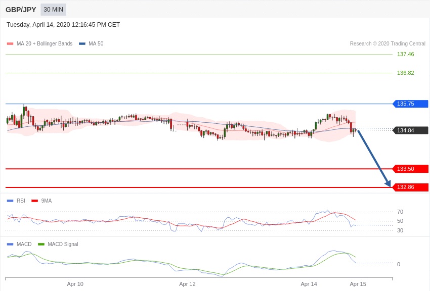
Task: Click the blue 135.75 pivot price tag
Action: point(411,104)
